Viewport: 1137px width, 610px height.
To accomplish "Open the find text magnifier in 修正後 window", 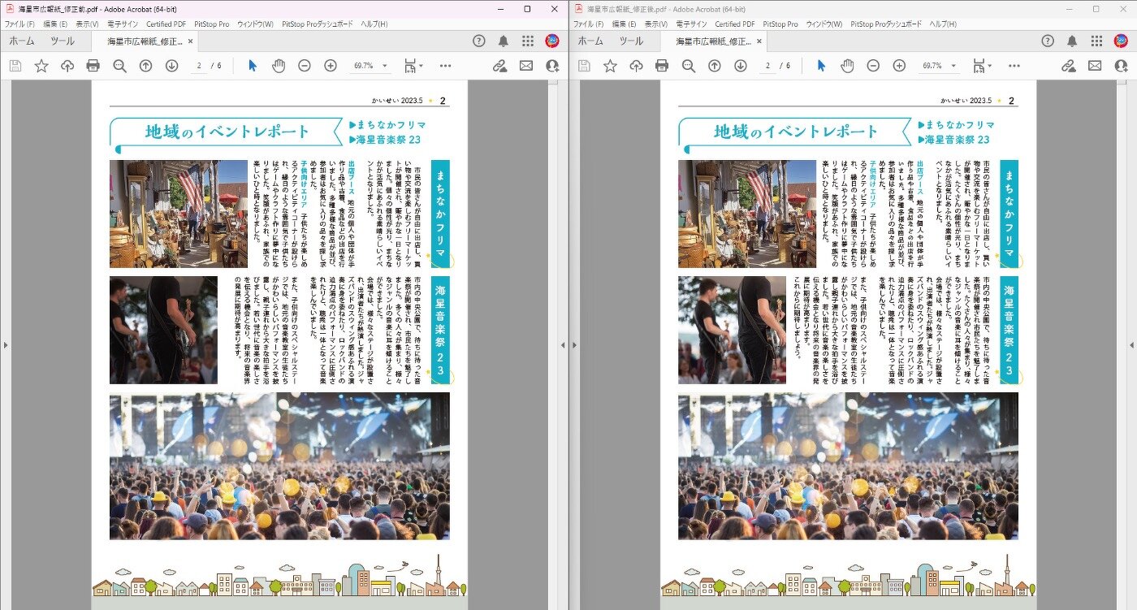I will tap(688, 66).
